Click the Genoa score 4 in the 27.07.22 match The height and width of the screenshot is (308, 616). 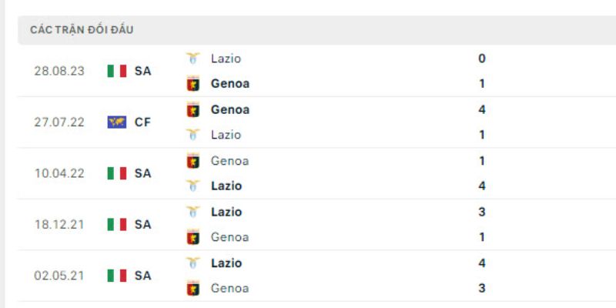(482, 109)
